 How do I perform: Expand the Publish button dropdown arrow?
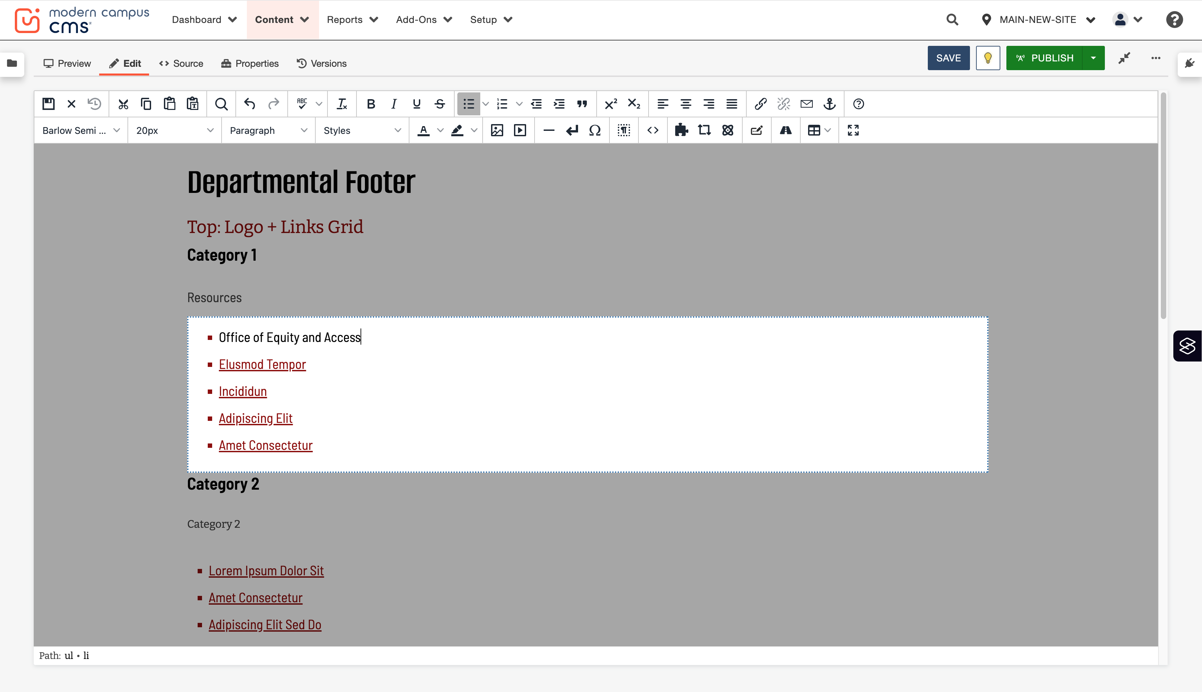point(1093,58)
